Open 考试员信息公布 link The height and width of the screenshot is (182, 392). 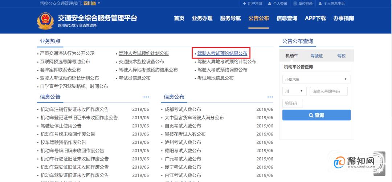135,78
